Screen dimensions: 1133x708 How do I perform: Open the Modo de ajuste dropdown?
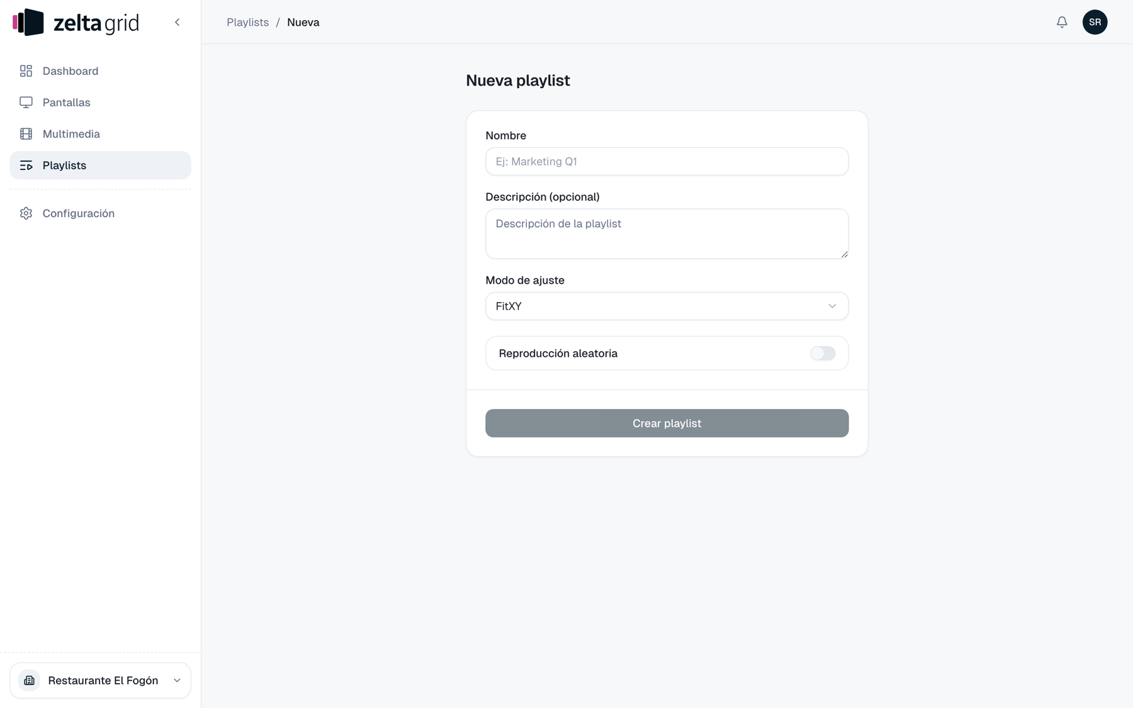[x=667, y=306]
